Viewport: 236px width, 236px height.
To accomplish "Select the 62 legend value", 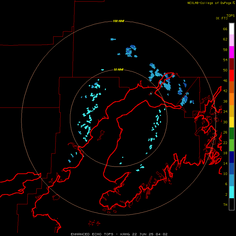I will pyautogui.click(x=225, y=39).
